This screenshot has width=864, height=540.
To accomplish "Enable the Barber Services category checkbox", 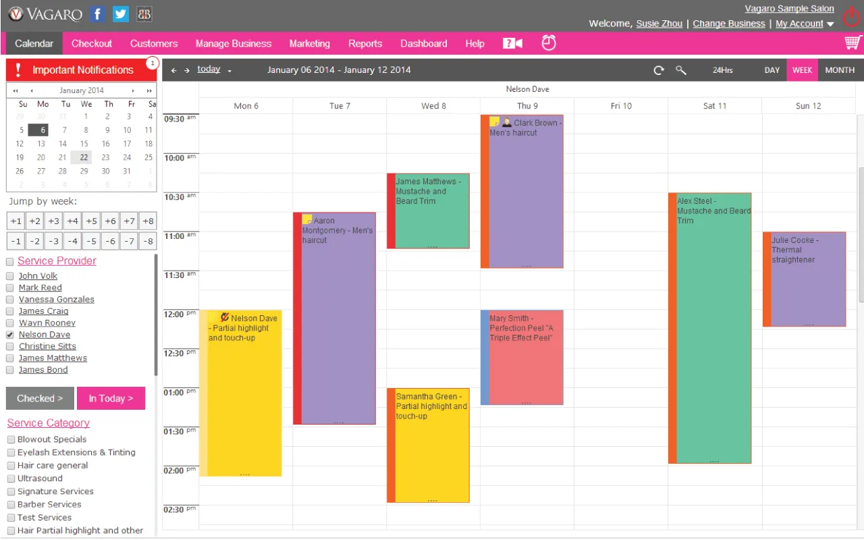I will (11, 504).
